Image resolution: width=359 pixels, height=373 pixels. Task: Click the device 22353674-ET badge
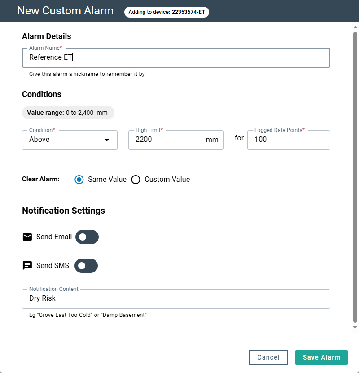pos(166,12)
